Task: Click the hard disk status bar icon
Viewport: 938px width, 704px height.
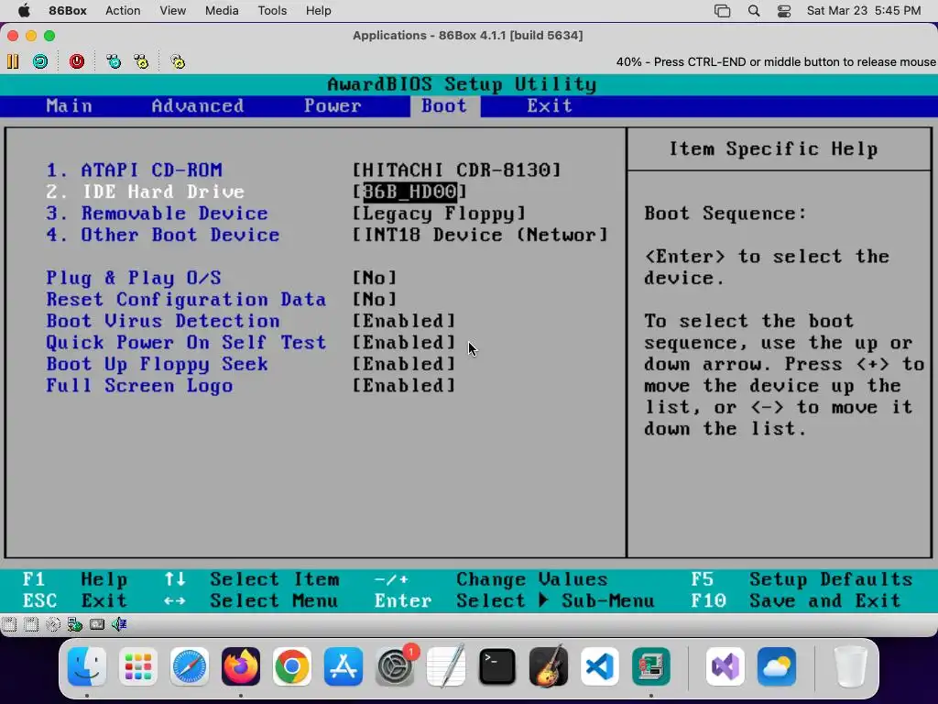Action: (x=97, y=625)
